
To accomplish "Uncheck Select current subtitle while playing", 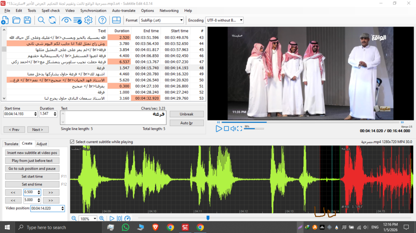I will (x=72, y=142).
